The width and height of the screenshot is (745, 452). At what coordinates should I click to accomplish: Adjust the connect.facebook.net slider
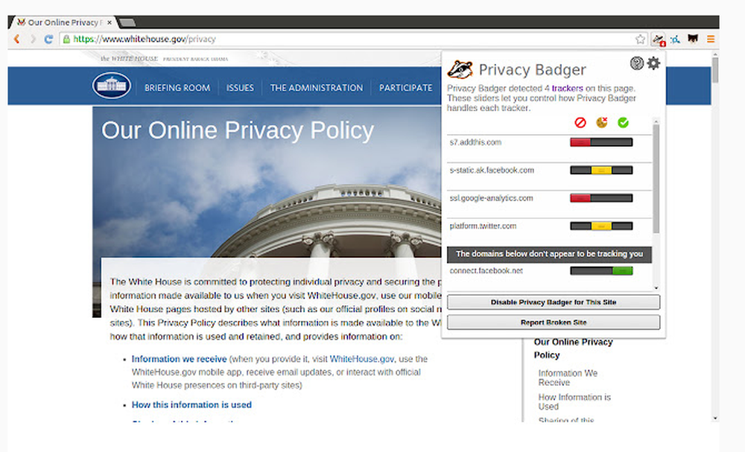pyautogui.click(x=601, y=270)
